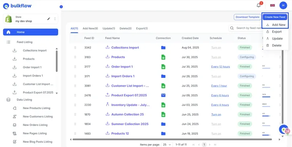Click folder icon in Summer Collection 2025 row
This screenshot has width=292, height=147.
(x=163, y=124)
